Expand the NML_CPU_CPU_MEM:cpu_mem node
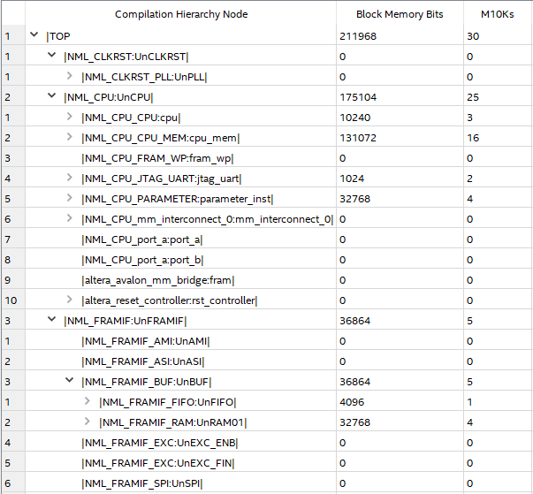 pyautogui.click(x=69, y=137)
